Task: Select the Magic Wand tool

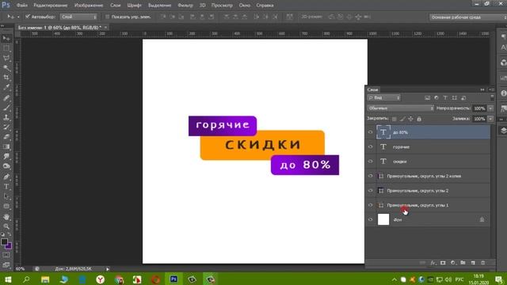Action: [x=6, y=68]
